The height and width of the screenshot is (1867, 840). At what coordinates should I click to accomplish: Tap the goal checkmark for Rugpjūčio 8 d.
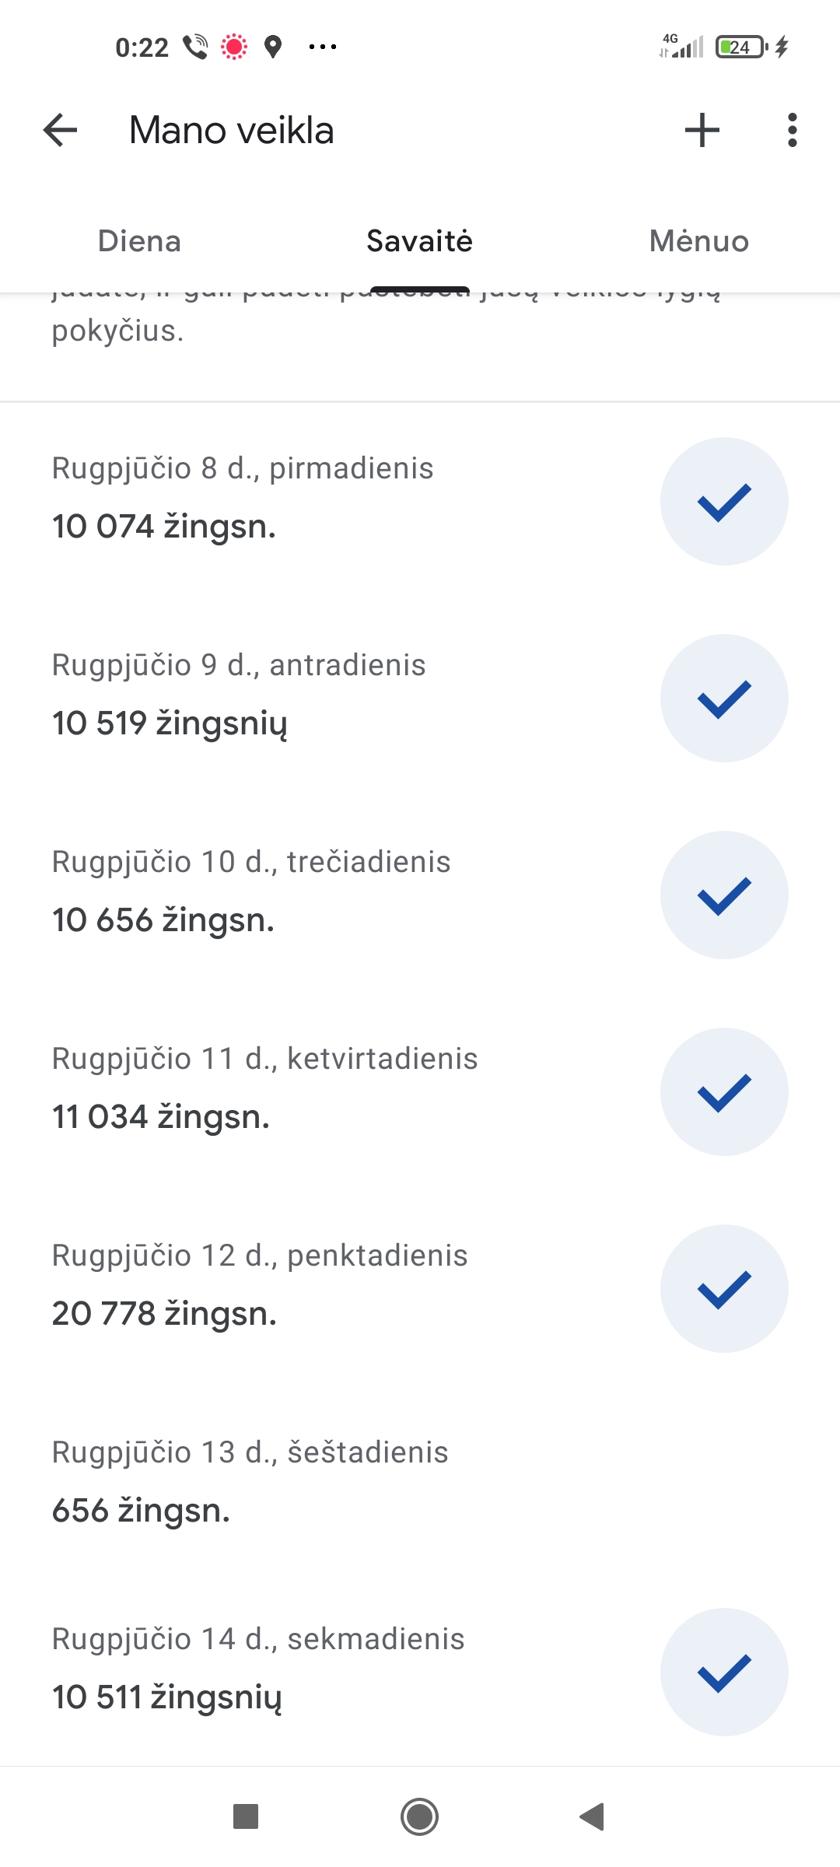coord(724,502)
